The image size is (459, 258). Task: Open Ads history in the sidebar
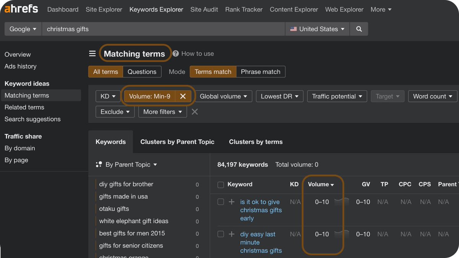(21, 66)
